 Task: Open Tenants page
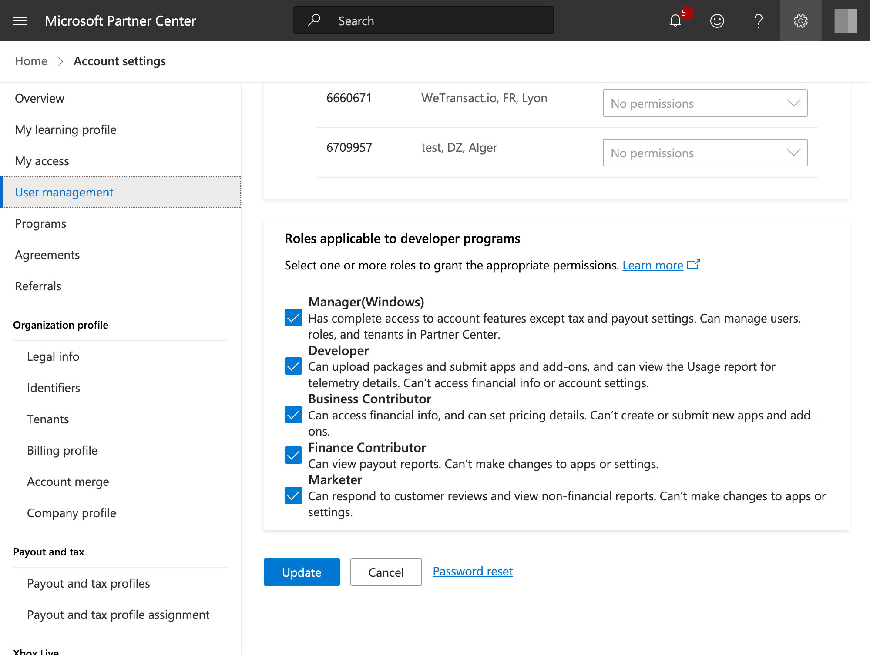(x=48, y=419)
